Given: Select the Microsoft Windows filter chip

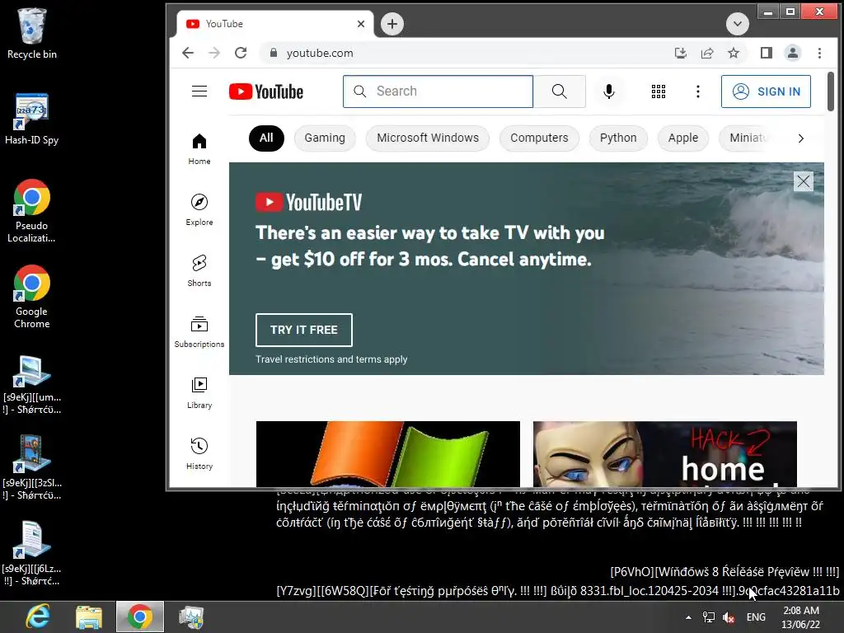Looking at the screenshot, I should pyautogui.click(x=428, y=138).
